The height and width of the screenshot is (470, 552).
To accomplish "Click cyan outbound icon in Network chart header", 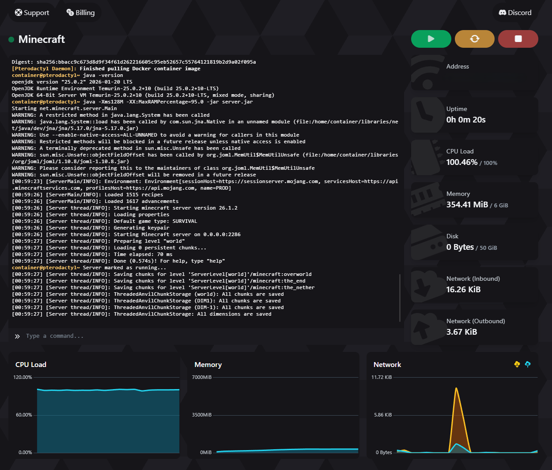I will pyautogui.click(x=528, y=364).
